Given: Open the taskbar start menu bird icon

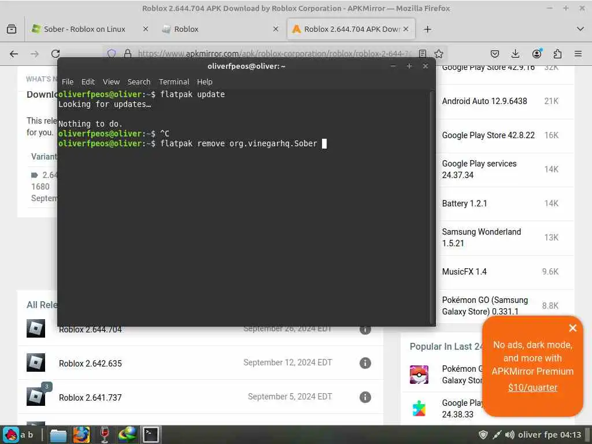Looking at the screenshot, I should pos(12,435).
